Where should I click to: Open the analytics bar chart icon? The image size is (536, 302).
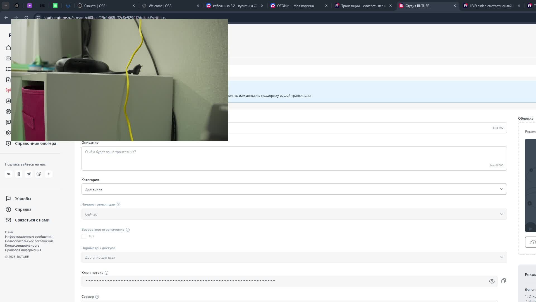pos(8,101)
